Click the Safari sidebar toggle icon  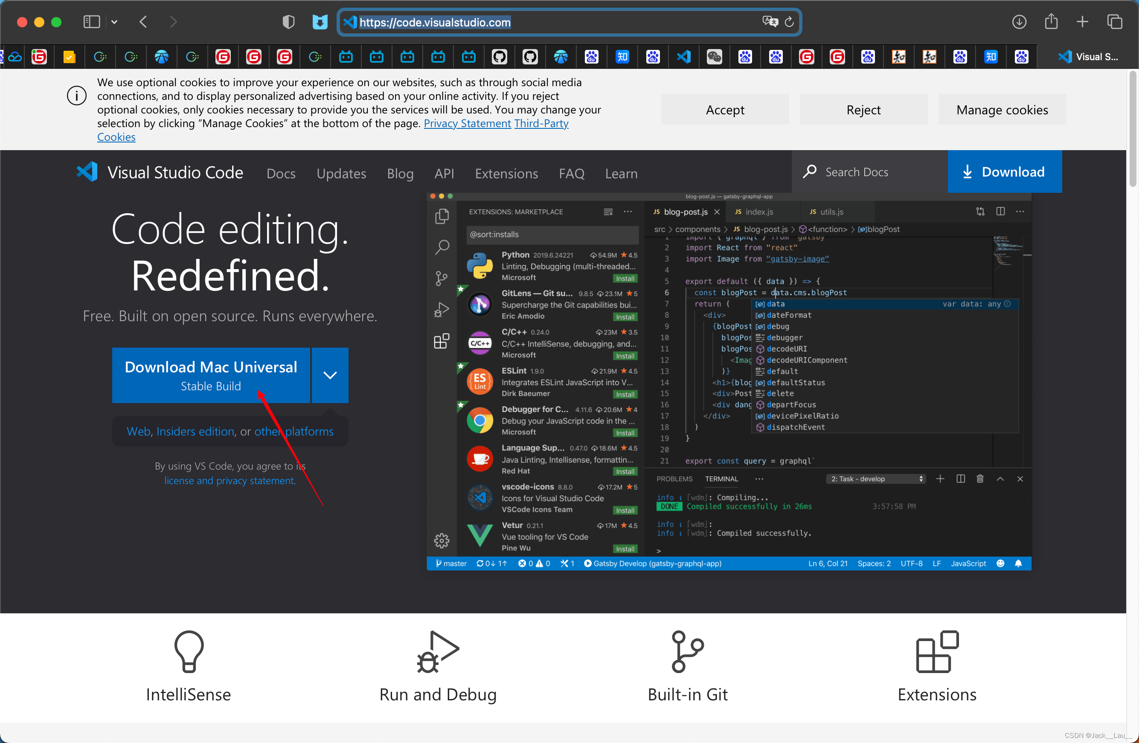[91, 22]
